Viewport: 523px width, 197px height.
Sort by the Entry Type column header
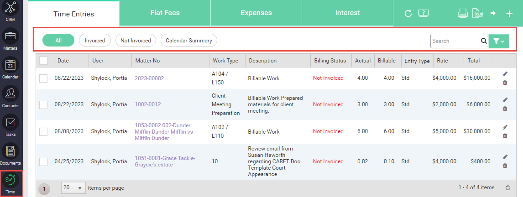417,61
